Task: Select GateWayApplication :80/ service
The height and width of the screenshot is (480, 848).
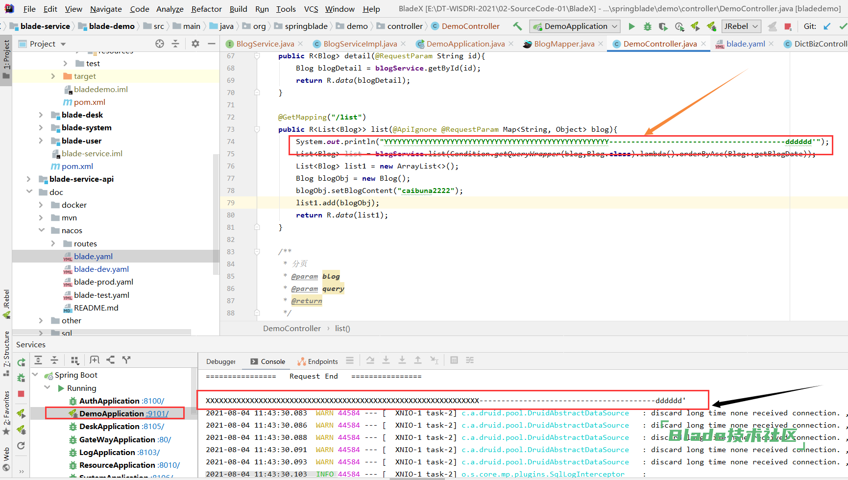Action: [125, 439]
